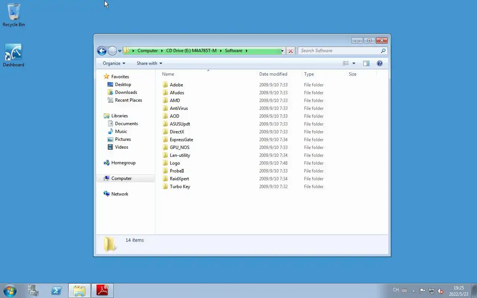Select the AMD folder icon
This screenshot has width=477, height=298.
tap(165, 101)
